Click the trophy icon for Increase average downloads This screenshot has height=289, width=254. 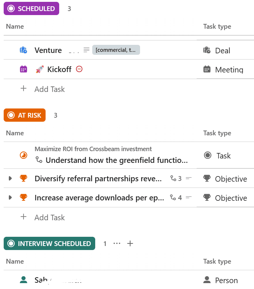[x=24, y=198]
